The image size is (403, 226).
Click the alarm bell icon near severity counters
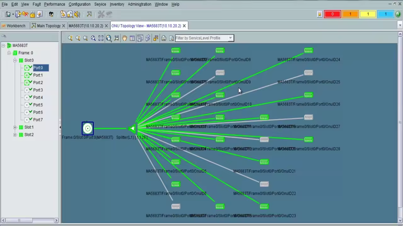320,14
